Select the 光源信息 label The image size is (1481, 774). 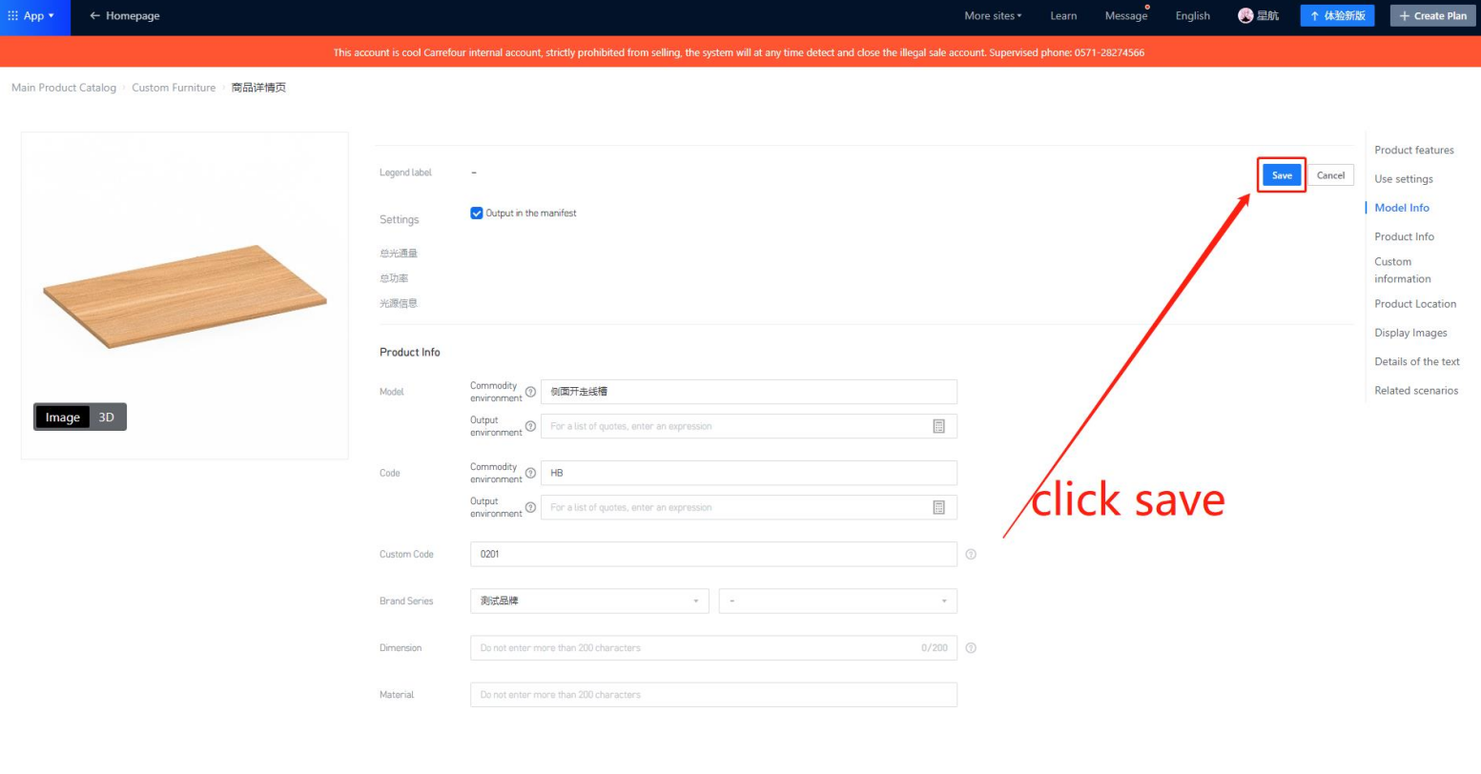point(399,303)
